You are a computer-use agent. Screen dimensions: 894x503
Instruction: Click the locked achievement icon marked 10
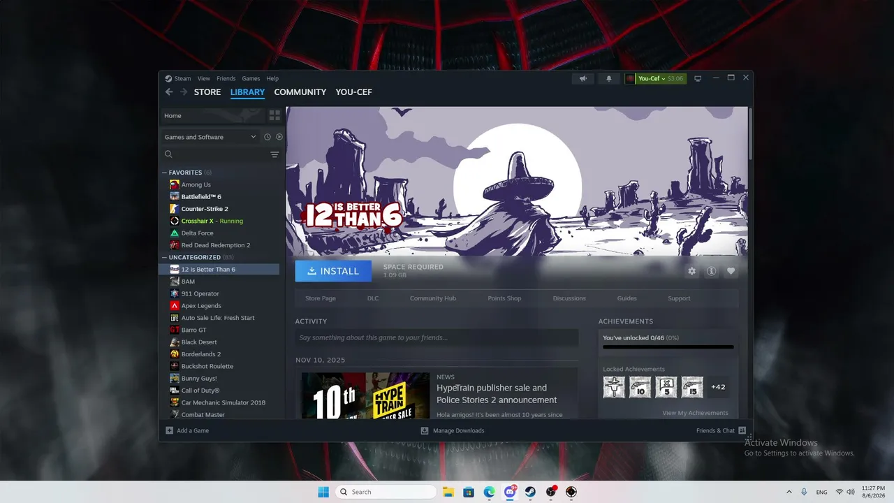click(640, 387)
